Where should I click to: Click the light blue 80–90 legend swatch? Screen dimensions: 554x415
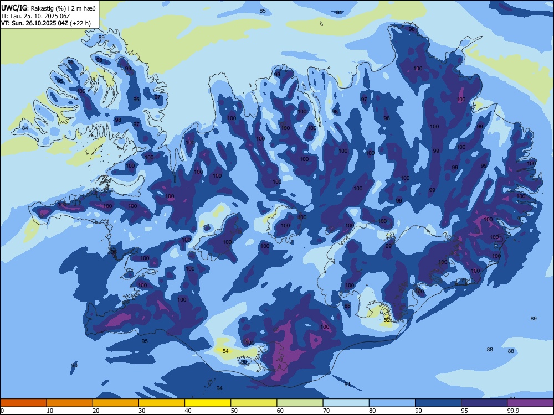click(x=392, y=403)
